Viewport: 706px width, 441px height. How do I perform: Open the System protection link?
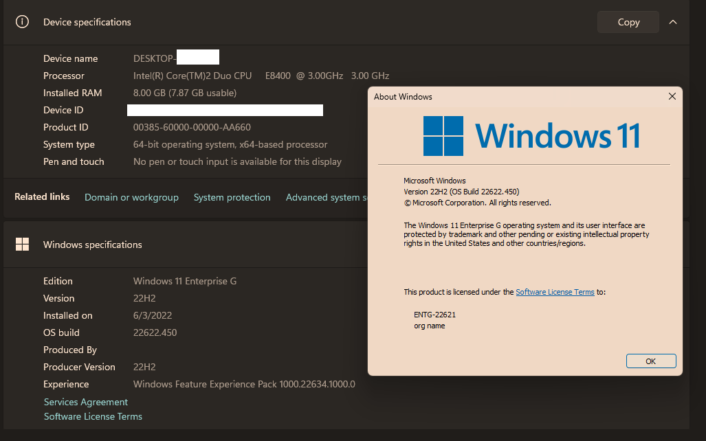[x=232, y=197]
